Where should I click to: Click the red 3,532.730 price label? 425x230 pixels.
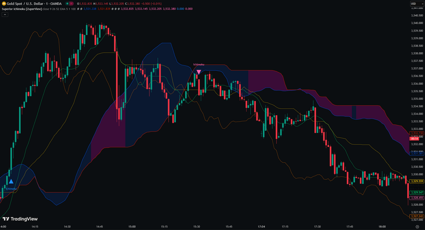[x=417, y=133]
